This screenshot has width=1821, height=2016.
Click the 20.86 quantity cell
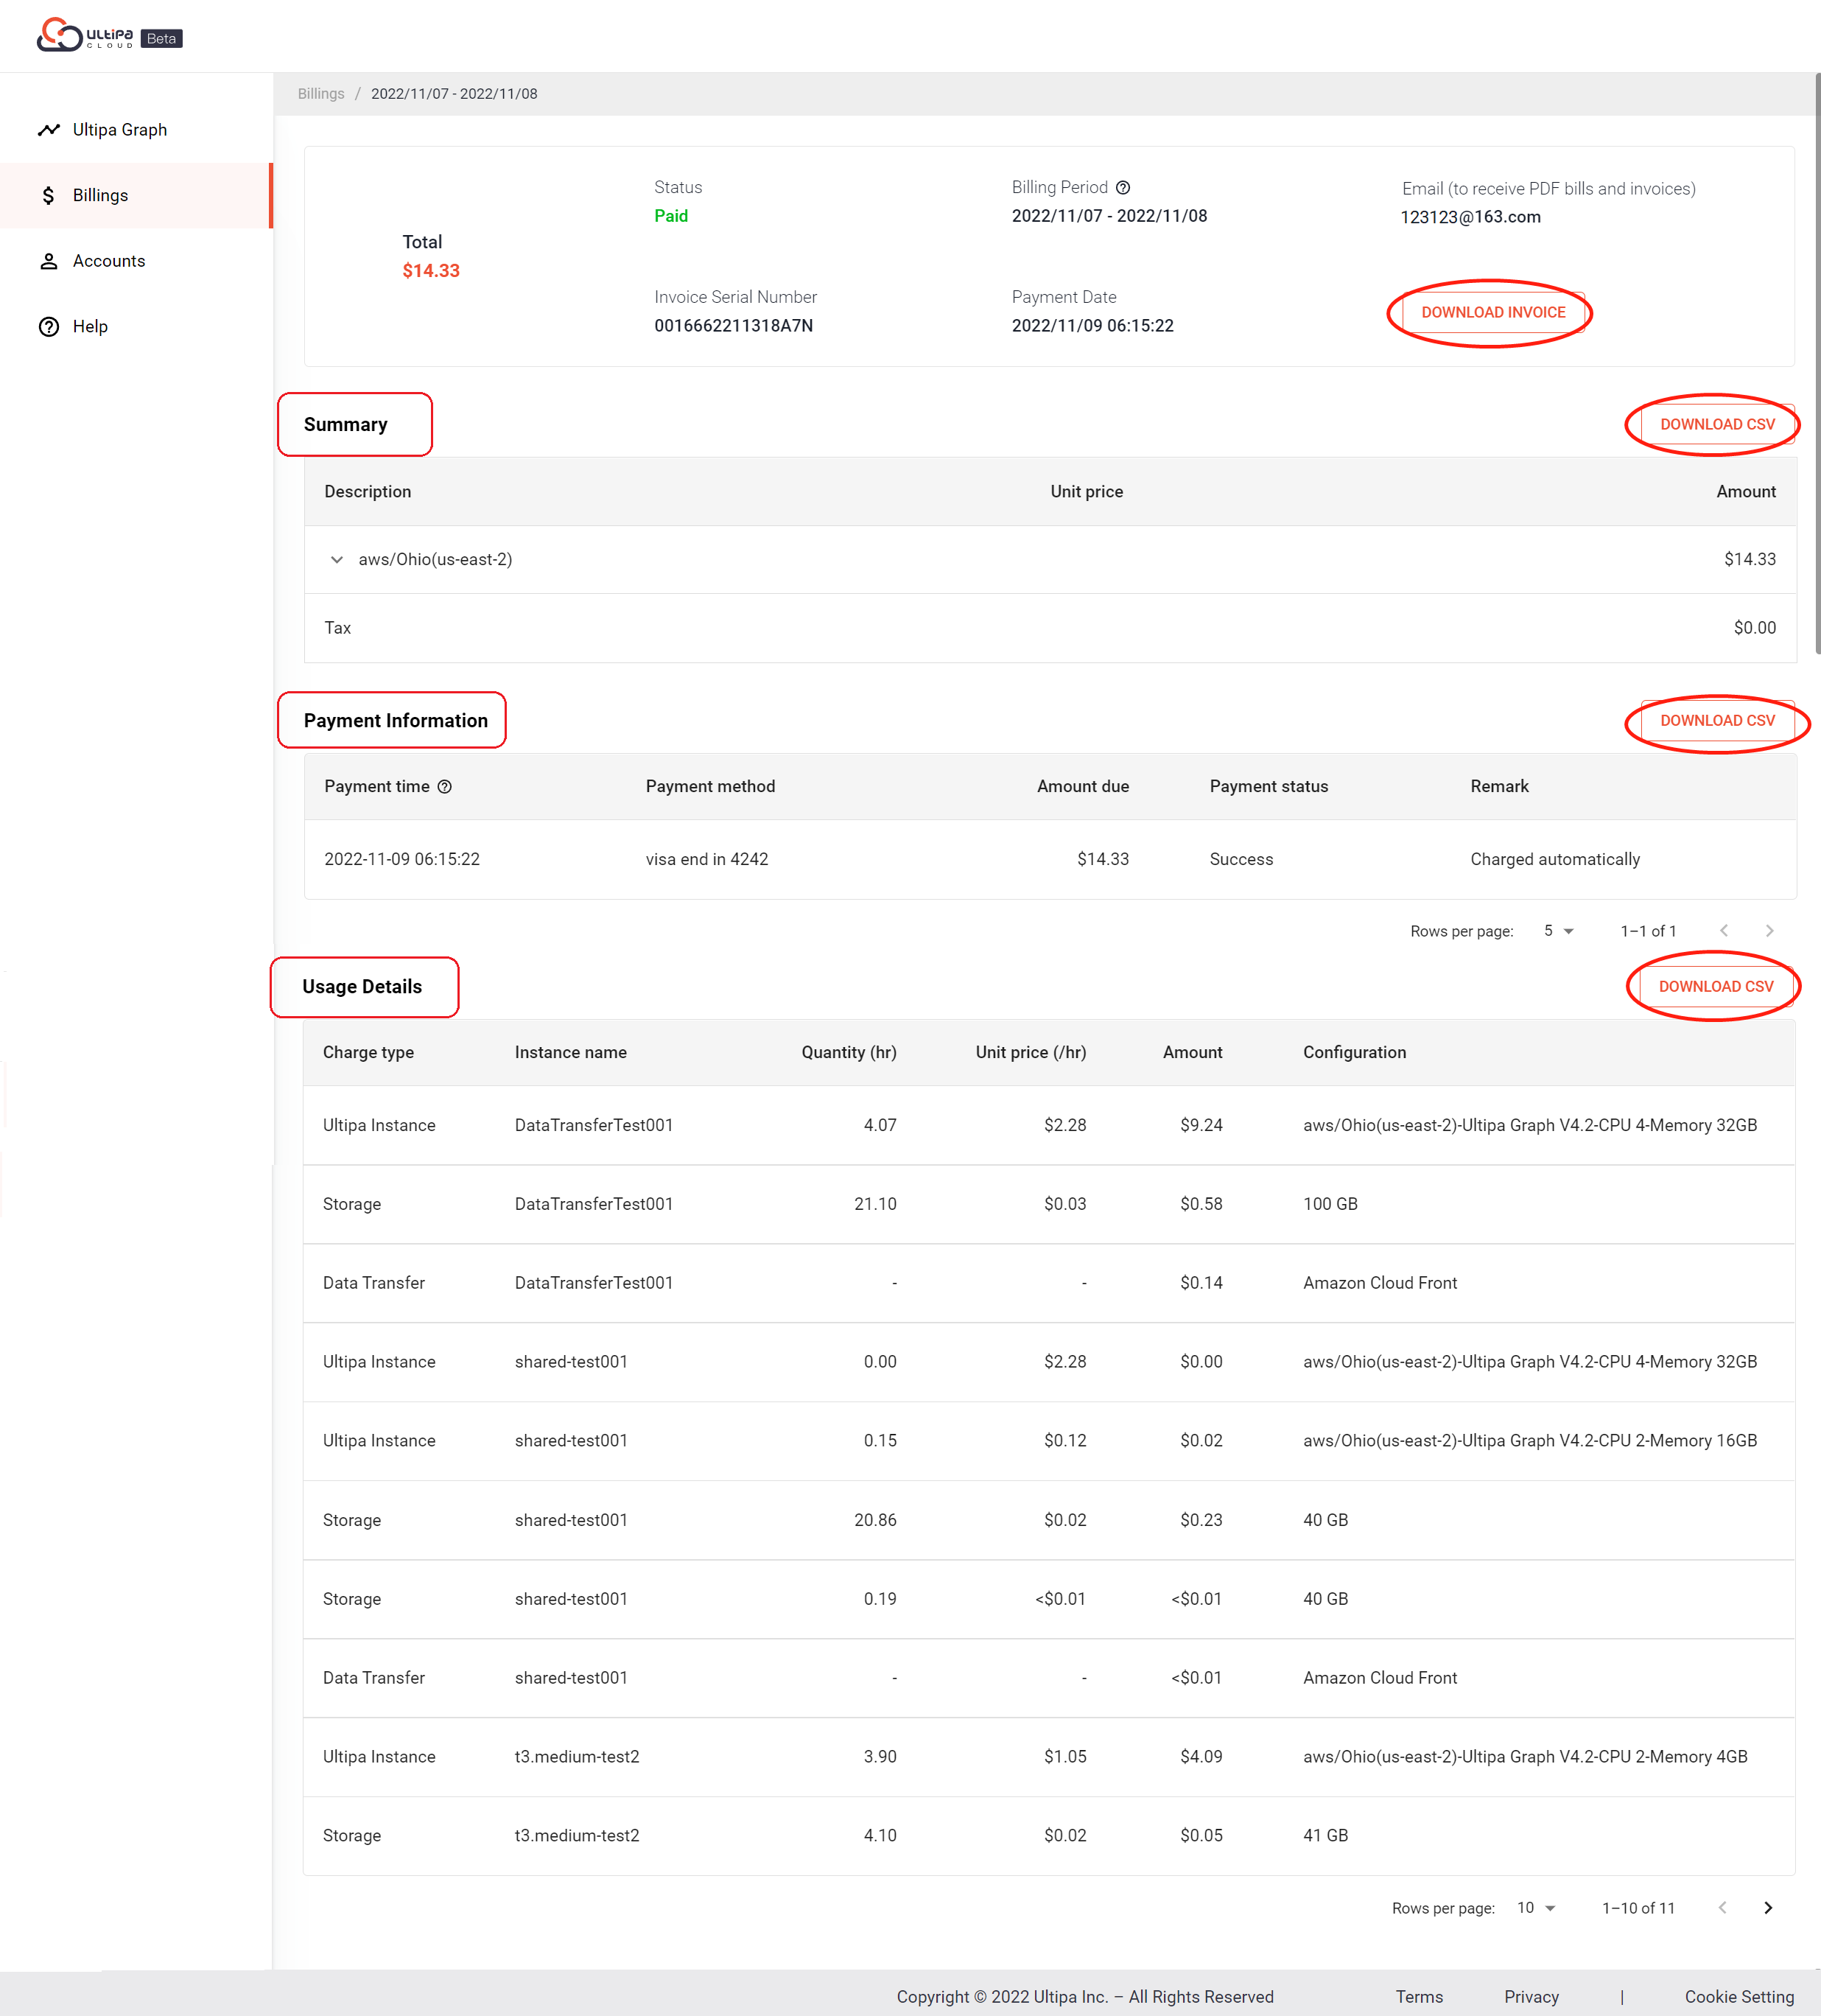[875, 1521]
